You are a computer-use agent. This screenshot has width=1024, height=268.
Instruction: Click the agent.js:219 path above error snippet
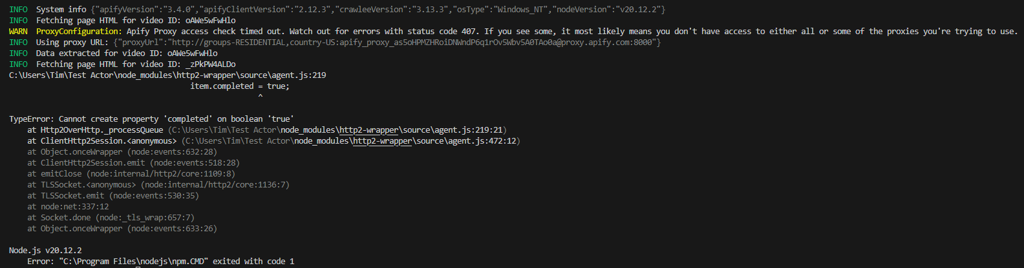click(167, 75)
